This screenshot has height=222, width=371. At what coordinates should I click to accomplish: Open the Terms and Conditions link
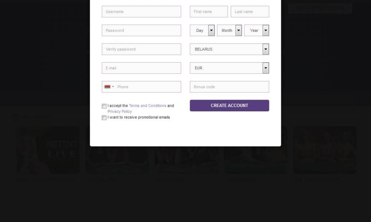[147, 106]
